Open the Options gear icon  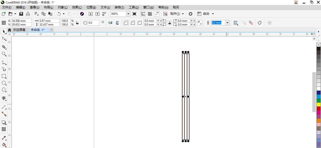click(x=190, y=14)
